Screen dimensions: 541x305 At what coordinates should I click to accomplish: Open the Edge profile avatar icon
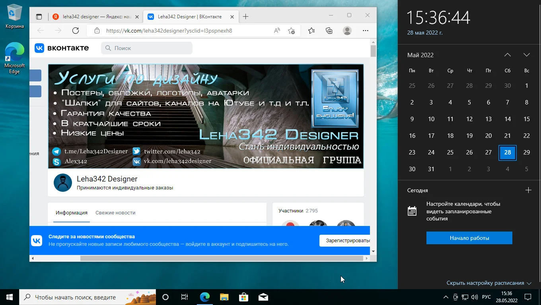pos(347,31)
